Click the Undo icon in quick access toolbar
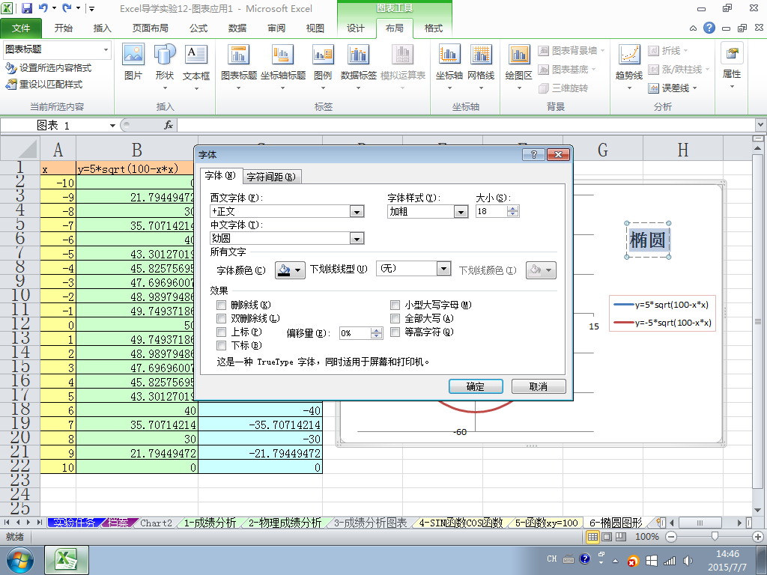 pos(43,8)
